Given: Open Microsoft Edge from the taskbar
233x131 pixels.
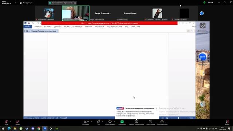Looking at the screenshot, I should pos(9,128).
